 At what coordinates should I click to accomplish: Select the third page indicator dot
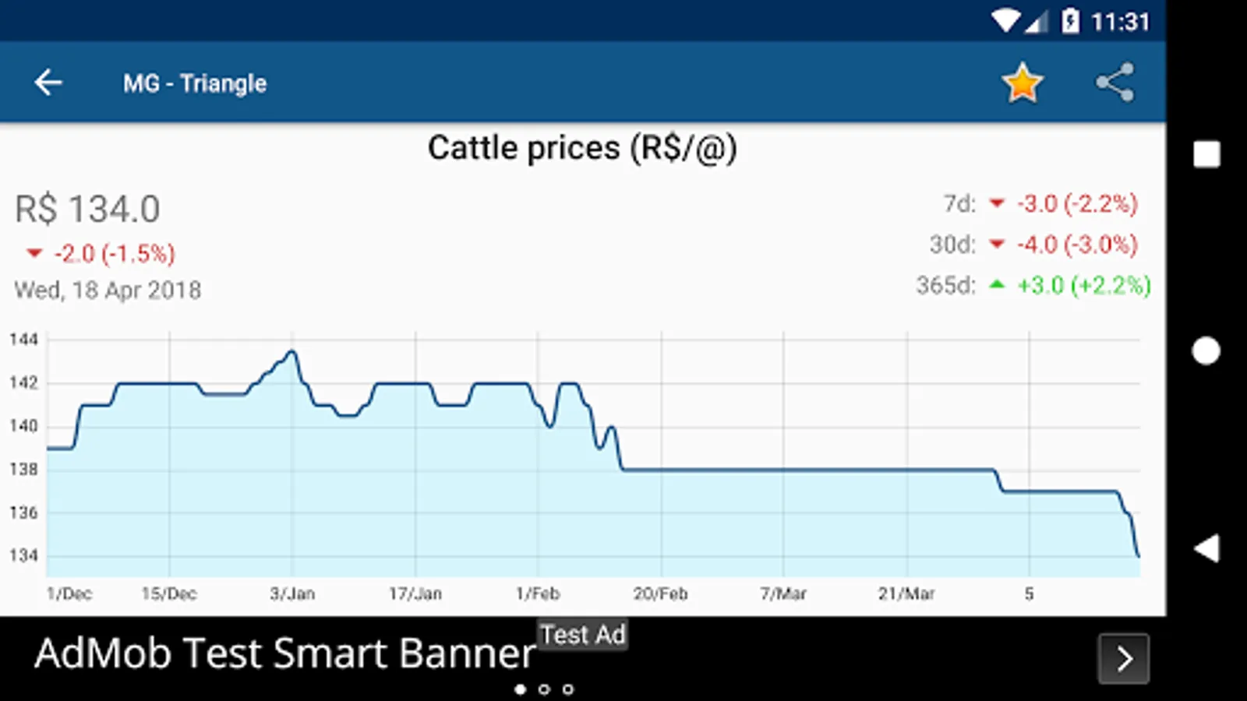tap(568, 689)
